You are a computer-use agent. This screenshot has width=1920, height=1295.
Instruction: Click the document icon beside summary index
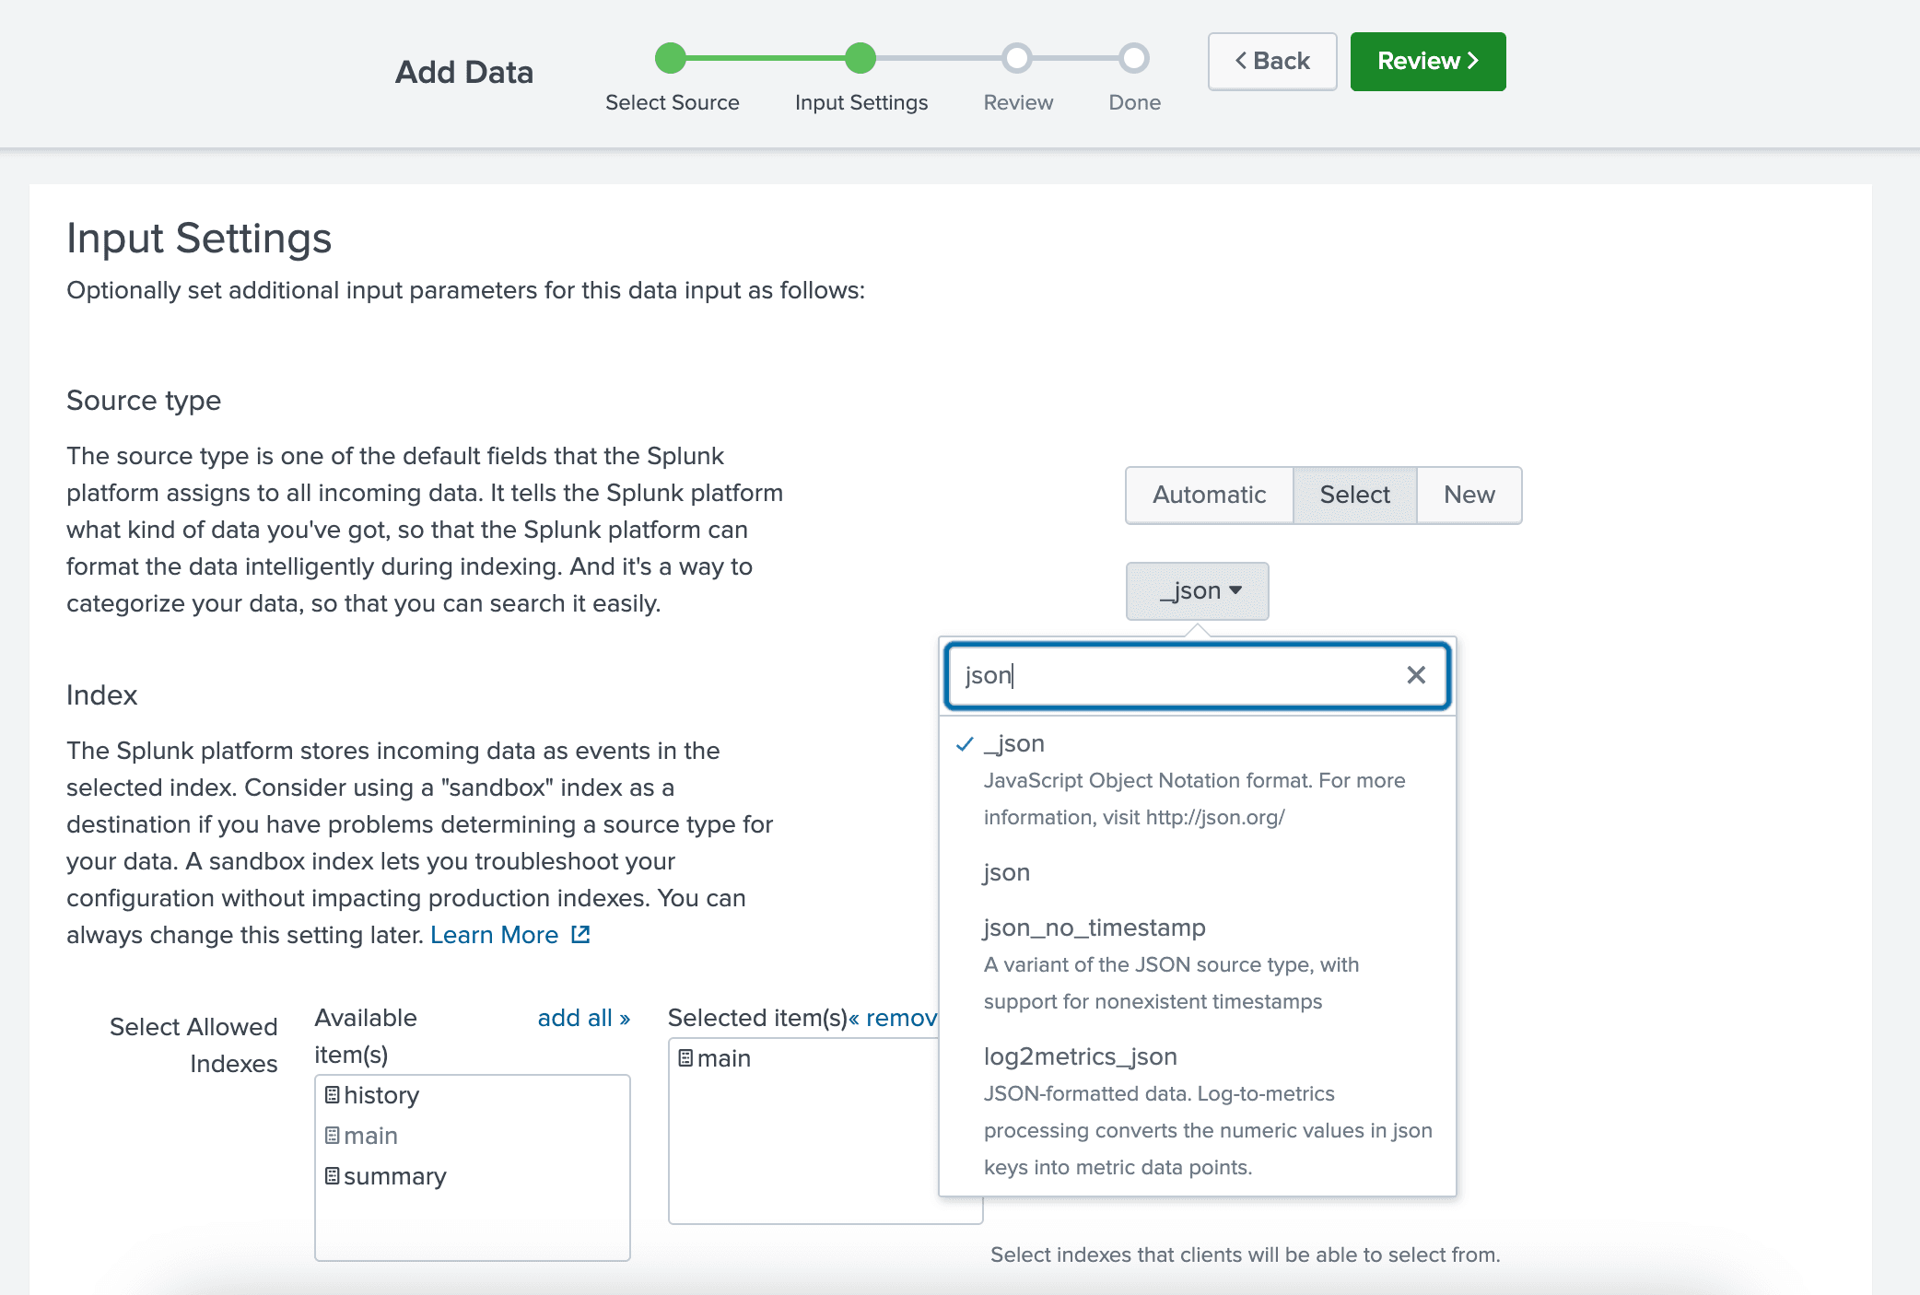pyautogui.click(x=332, y=1176)
